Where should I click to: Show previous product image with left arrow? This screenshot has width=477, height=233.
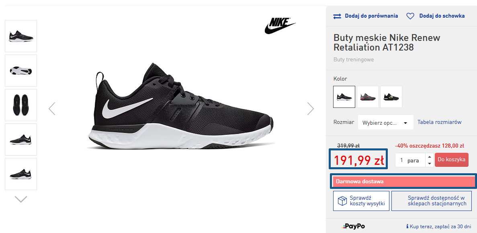(52, 108)
